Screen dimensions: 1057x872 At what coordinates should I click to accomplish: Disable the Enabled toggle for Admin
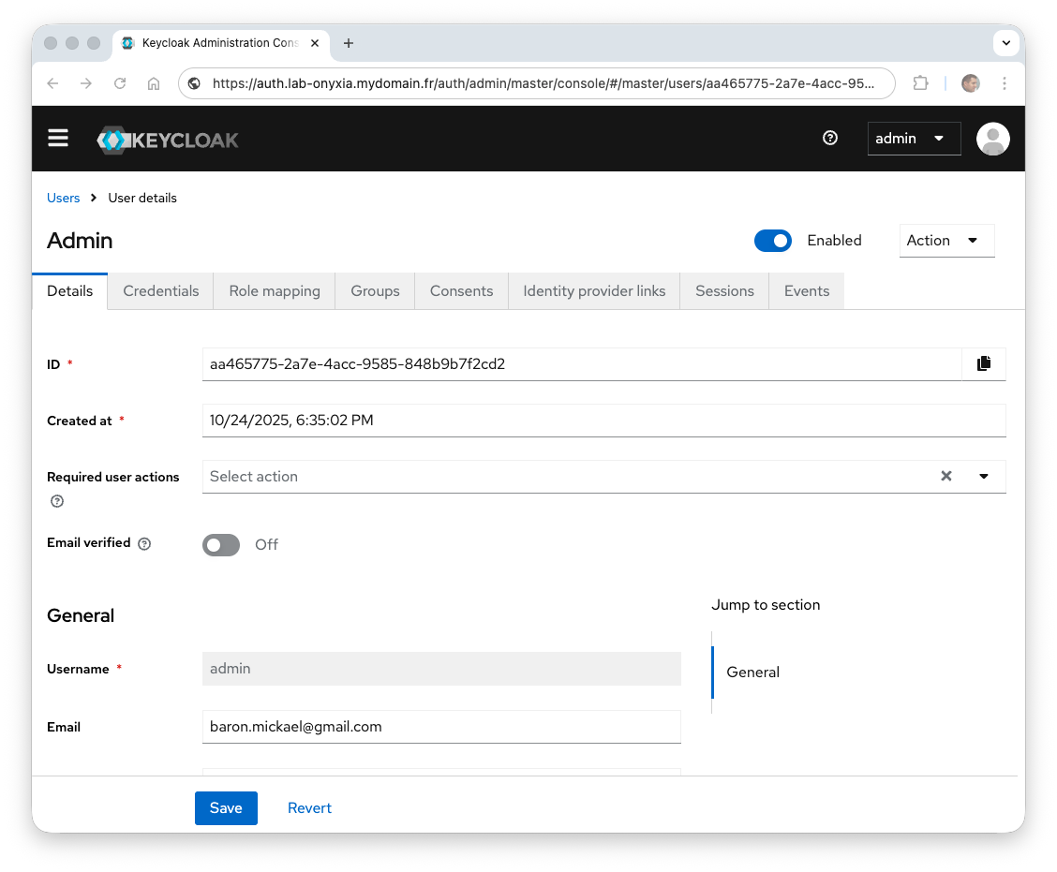pos(773,241)
